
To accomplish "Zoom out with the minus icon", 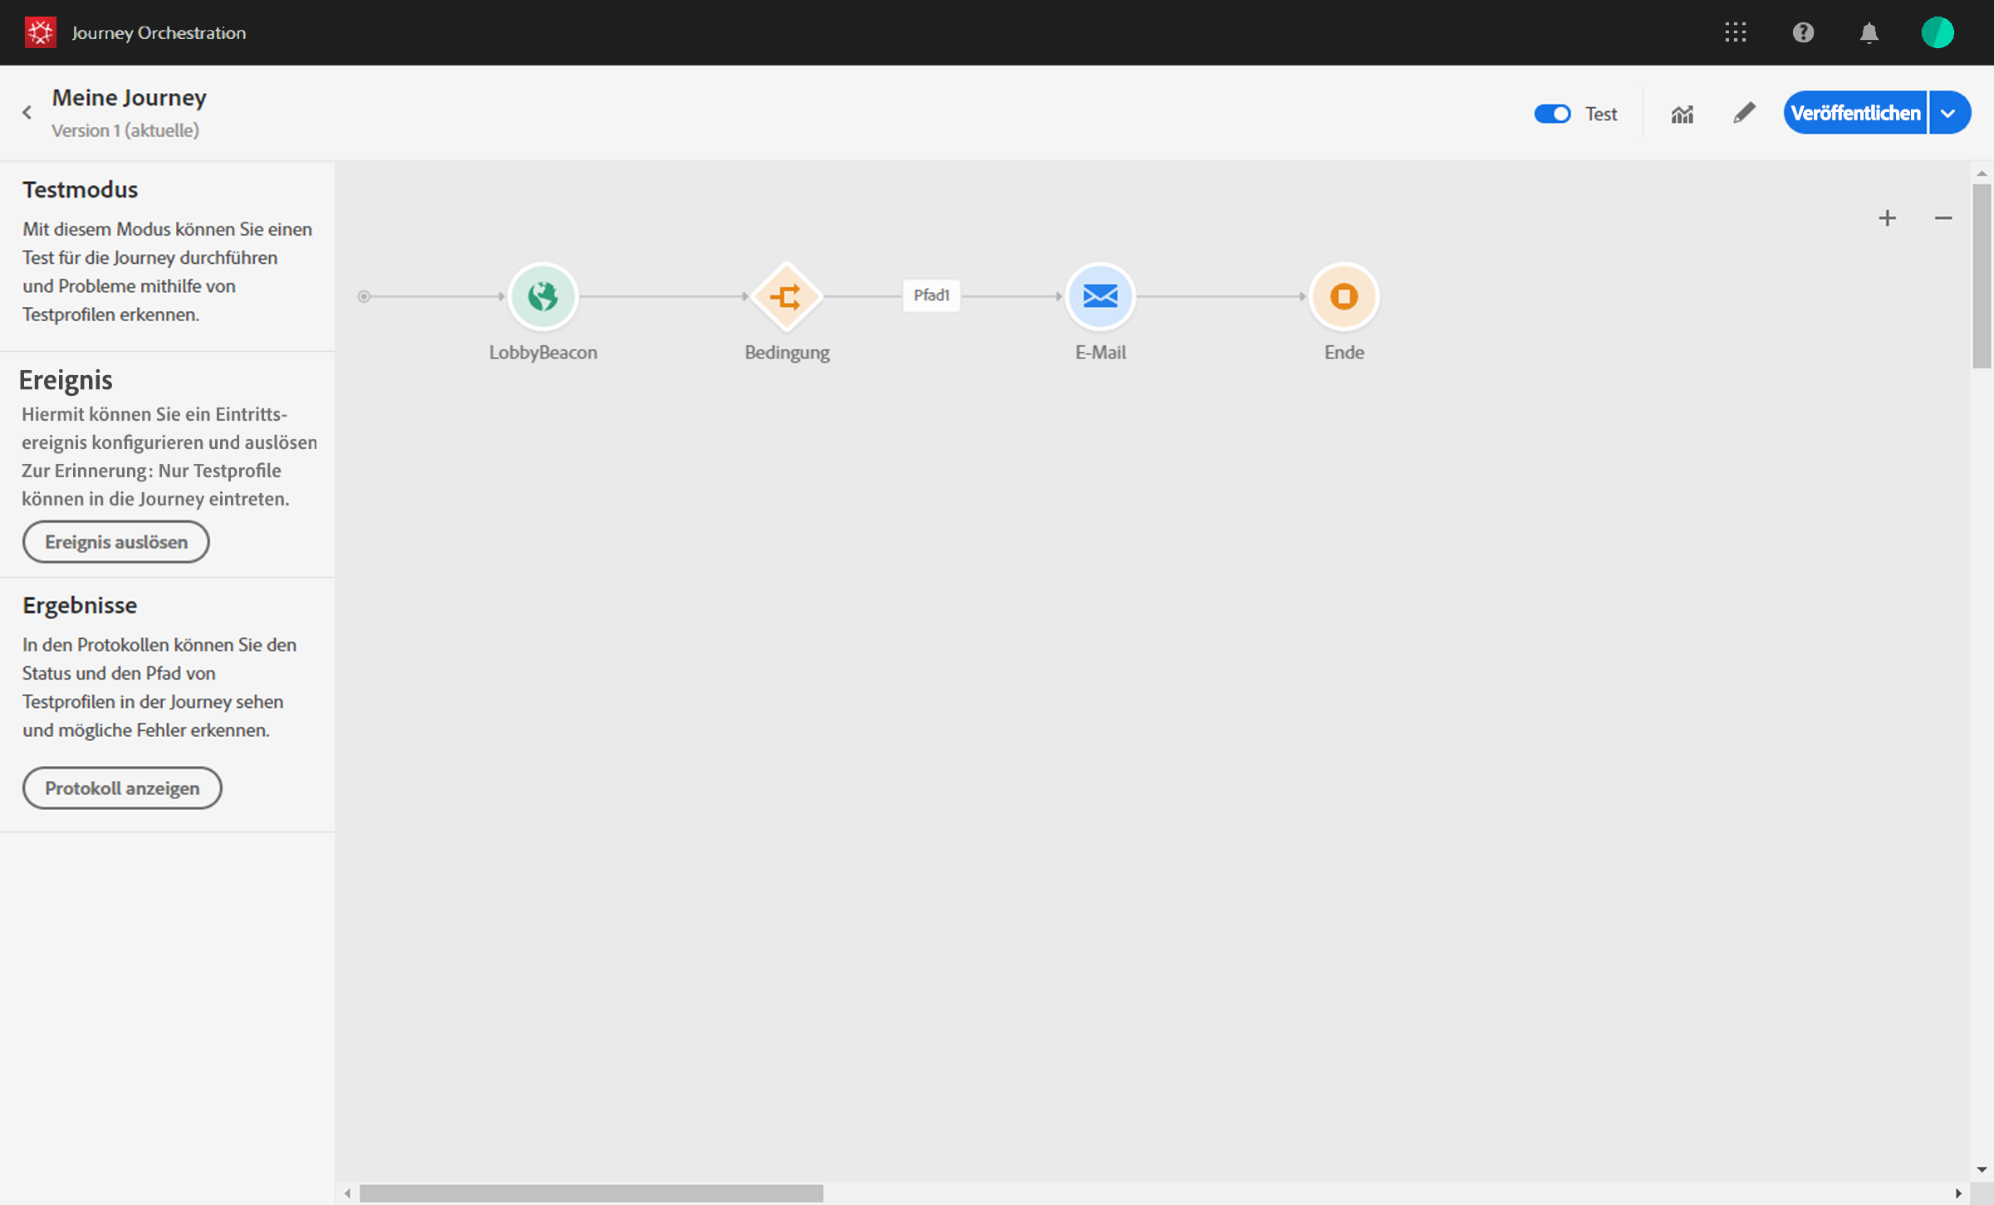I will click(x=1943, y=218).
